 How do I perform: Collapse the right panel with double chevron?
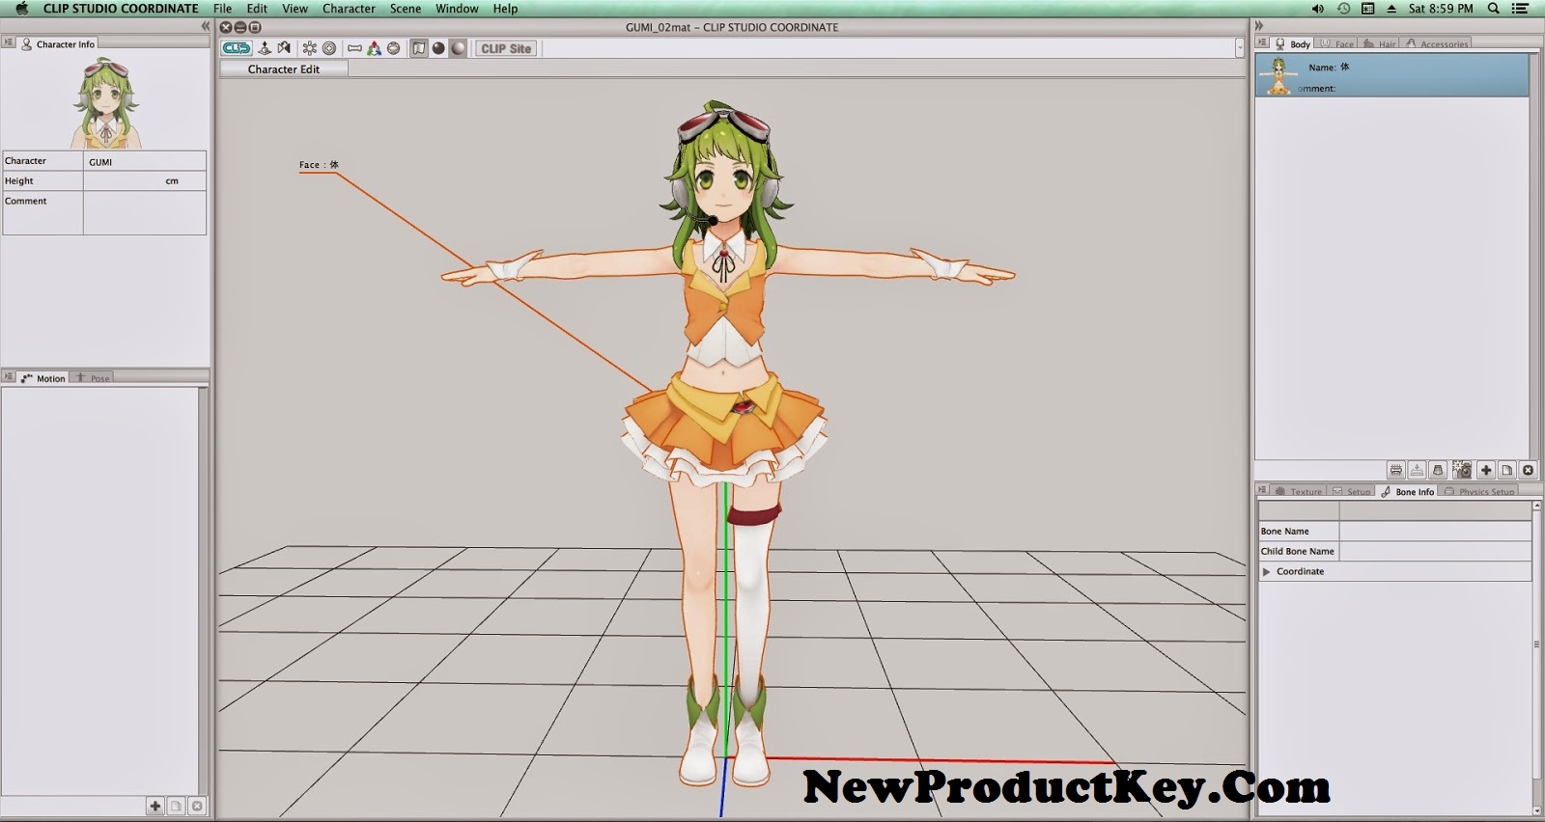(1259, 26)
